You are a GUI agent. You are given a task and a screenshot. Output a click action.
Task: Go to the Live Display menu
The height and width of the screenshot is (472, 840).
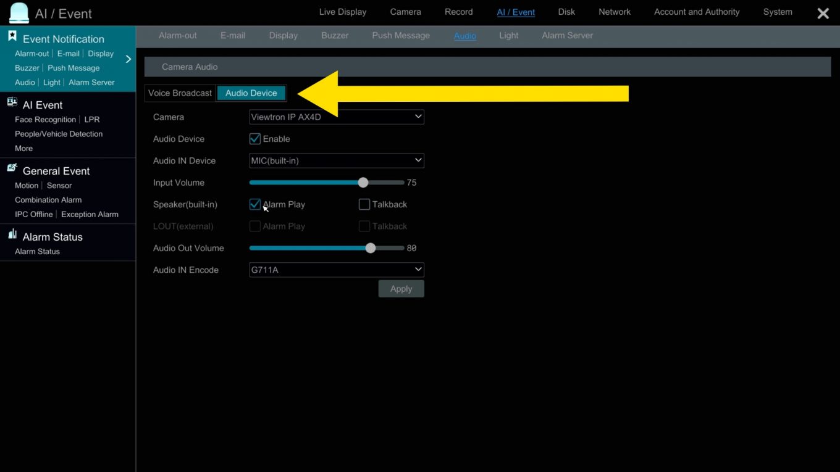click(x=343, y=12)
